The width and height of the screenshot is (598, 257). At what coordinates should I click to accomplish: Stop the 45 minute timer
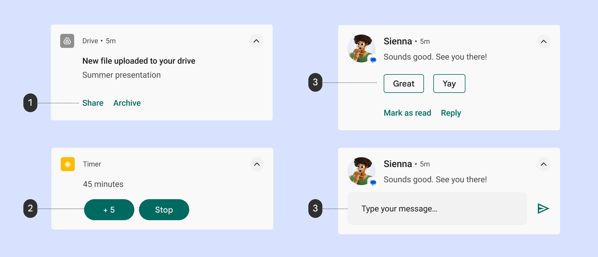[164, 210]
